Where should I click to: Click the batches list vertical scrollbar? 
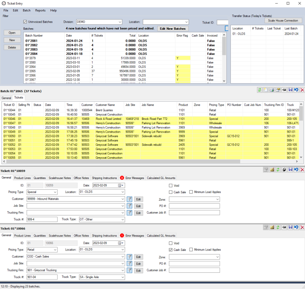tap(224, 58)
